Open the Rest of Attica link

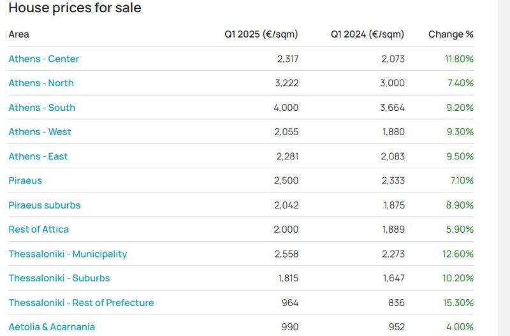[38, 230]
